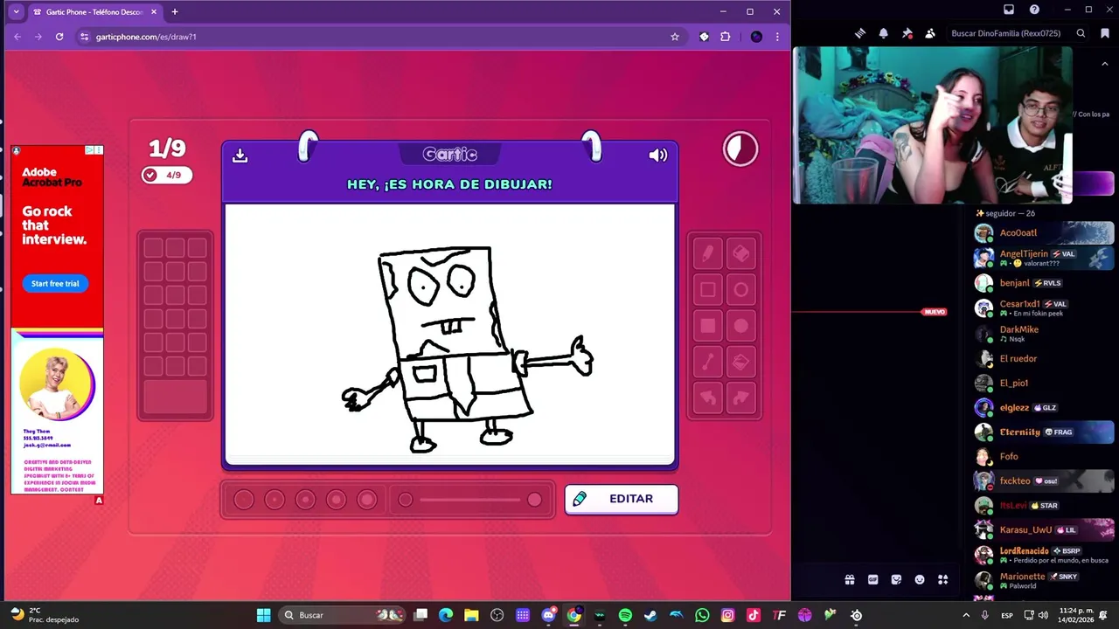Open Spotify from the taskbar

coord(625,615)
